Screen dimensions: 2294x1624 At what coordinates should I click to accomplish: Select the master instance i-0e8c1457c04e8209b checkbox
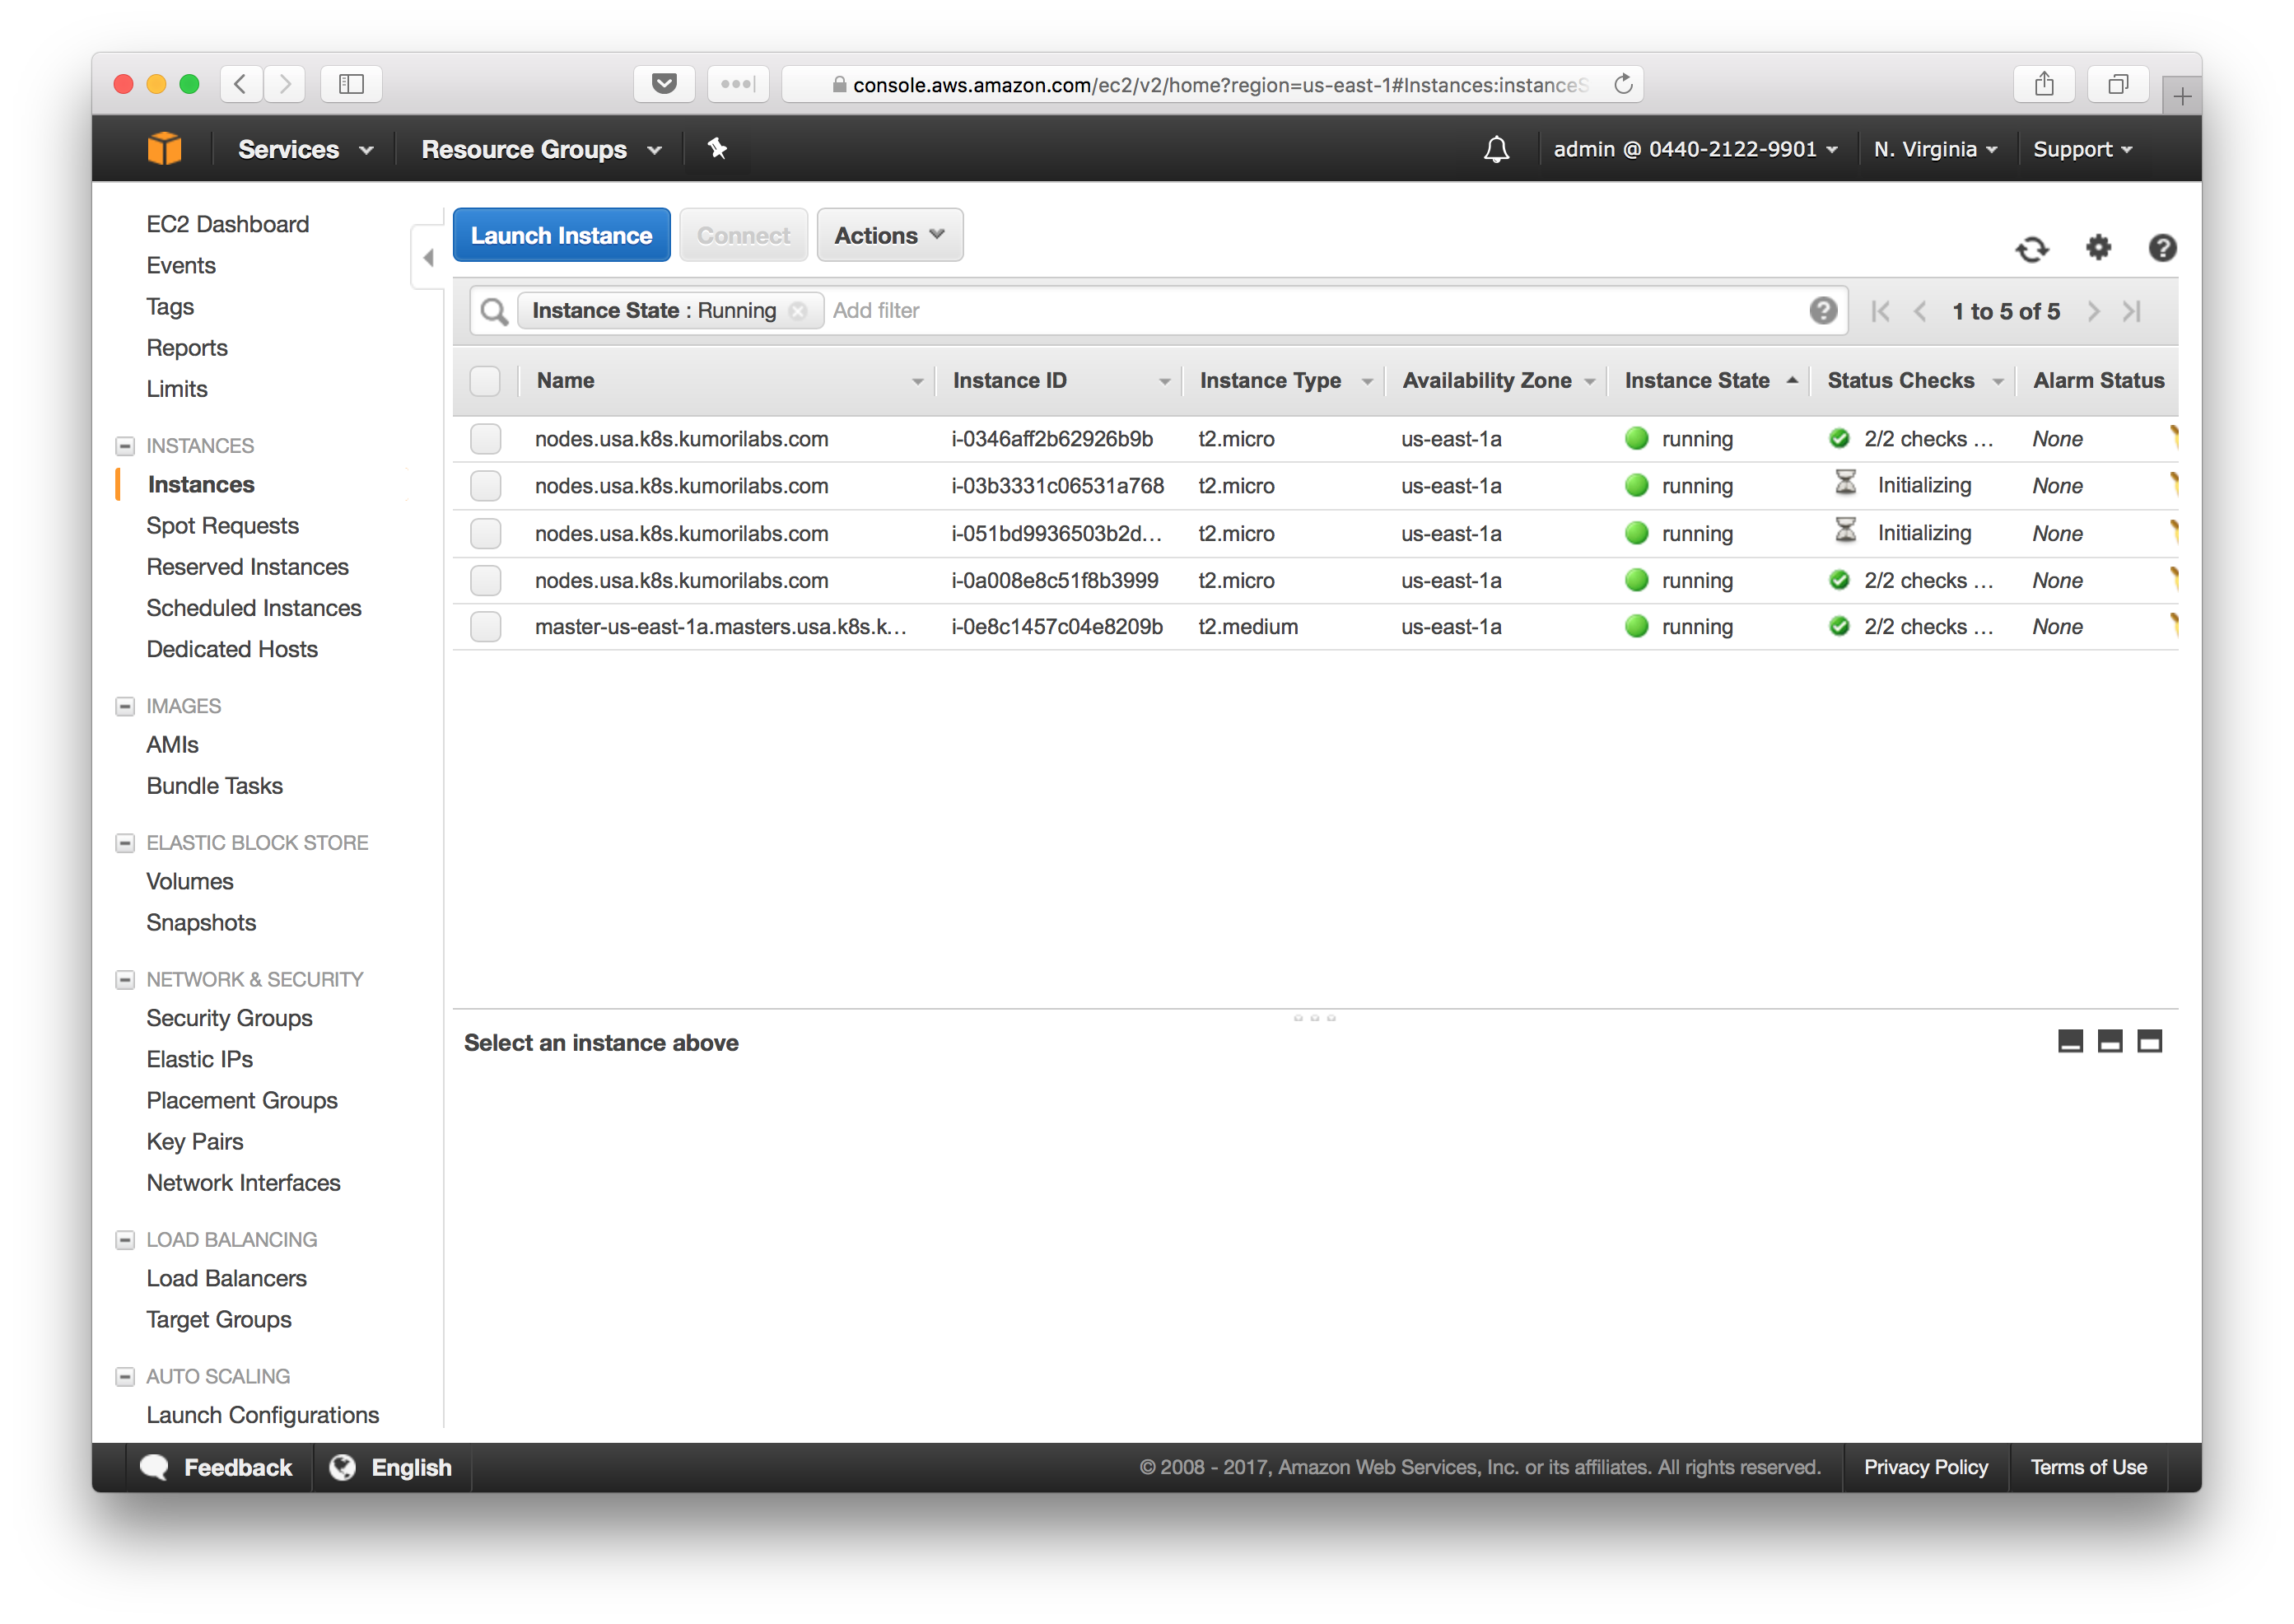pos(485,627)
